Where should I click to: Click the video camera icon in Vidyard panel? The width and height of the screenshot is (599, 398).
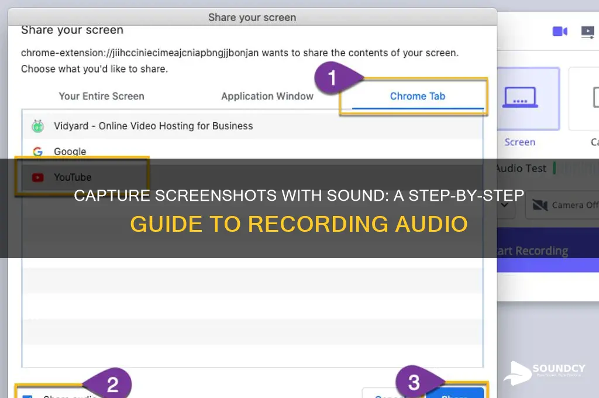click(560, 32)
